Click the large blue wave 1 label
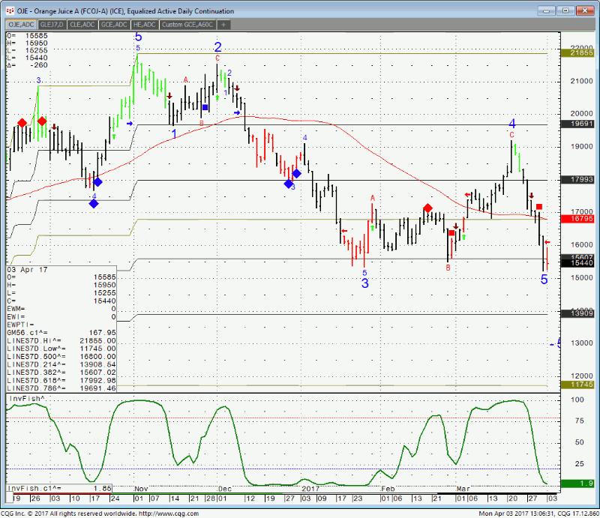 click(x=174, y=134)
